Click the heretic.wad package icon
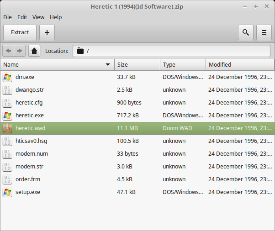This screenshot has width=275, height=231. [7, 128]
